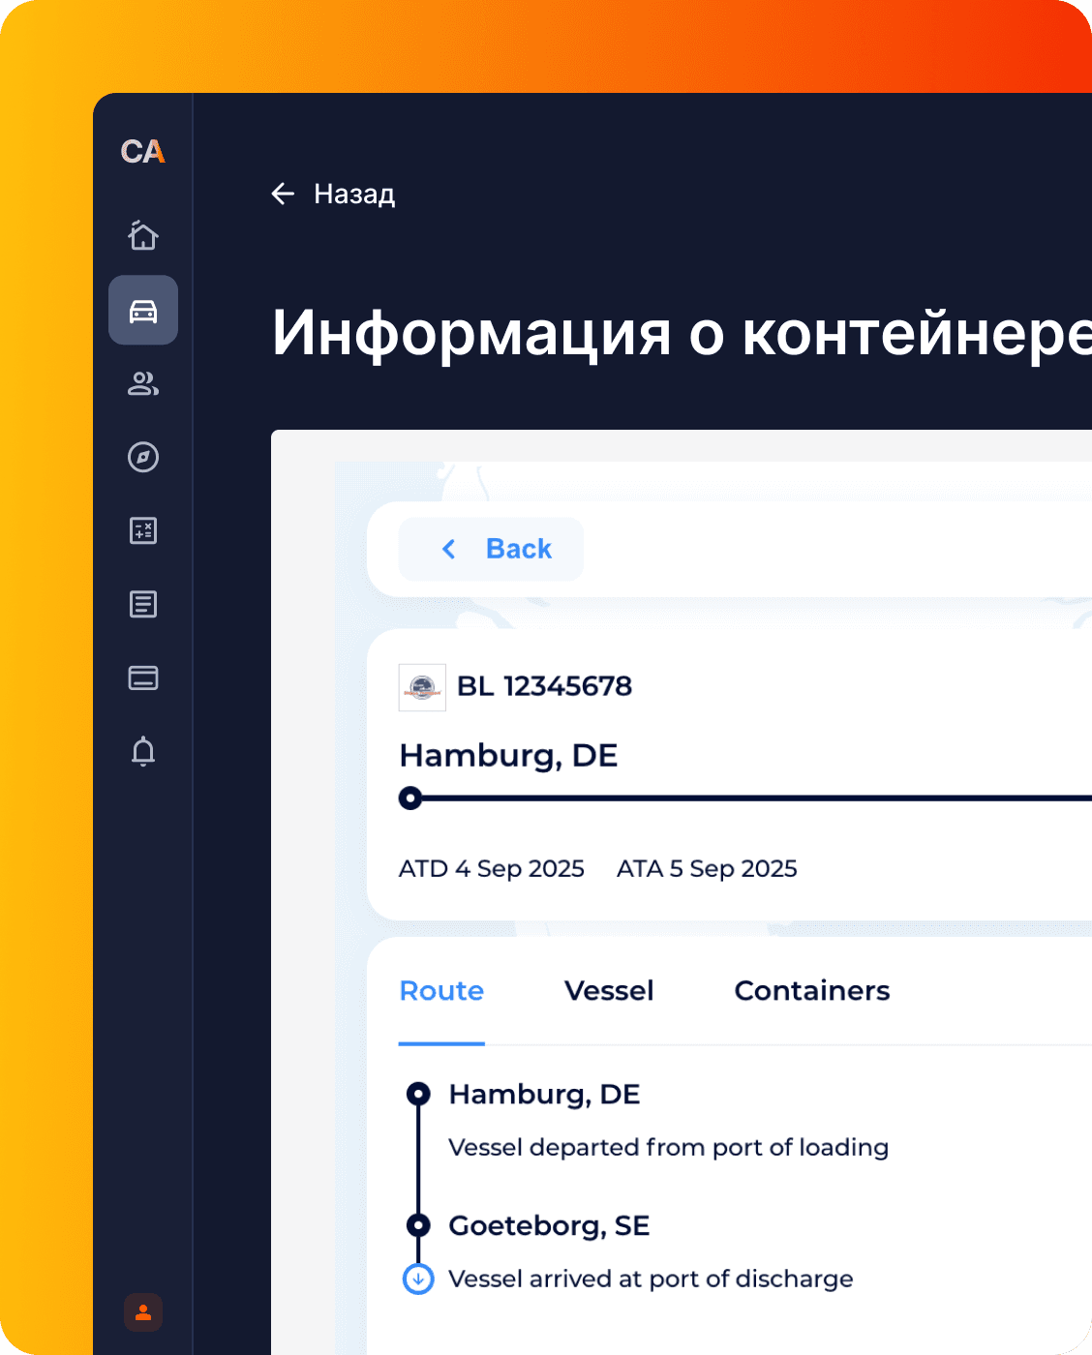Click the carrier logo next to BL 12345678
Viewport: 1092px width, 1355px height.
(x=422, y=687)
